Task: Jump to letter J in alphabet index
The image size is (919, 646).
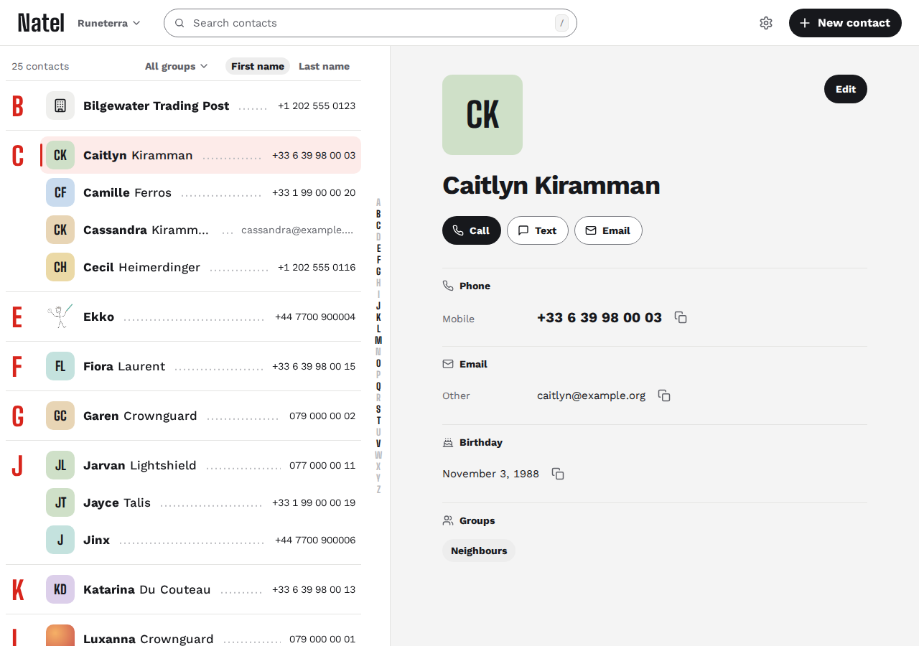Action: pyautogui.click(x=378, y=306)
